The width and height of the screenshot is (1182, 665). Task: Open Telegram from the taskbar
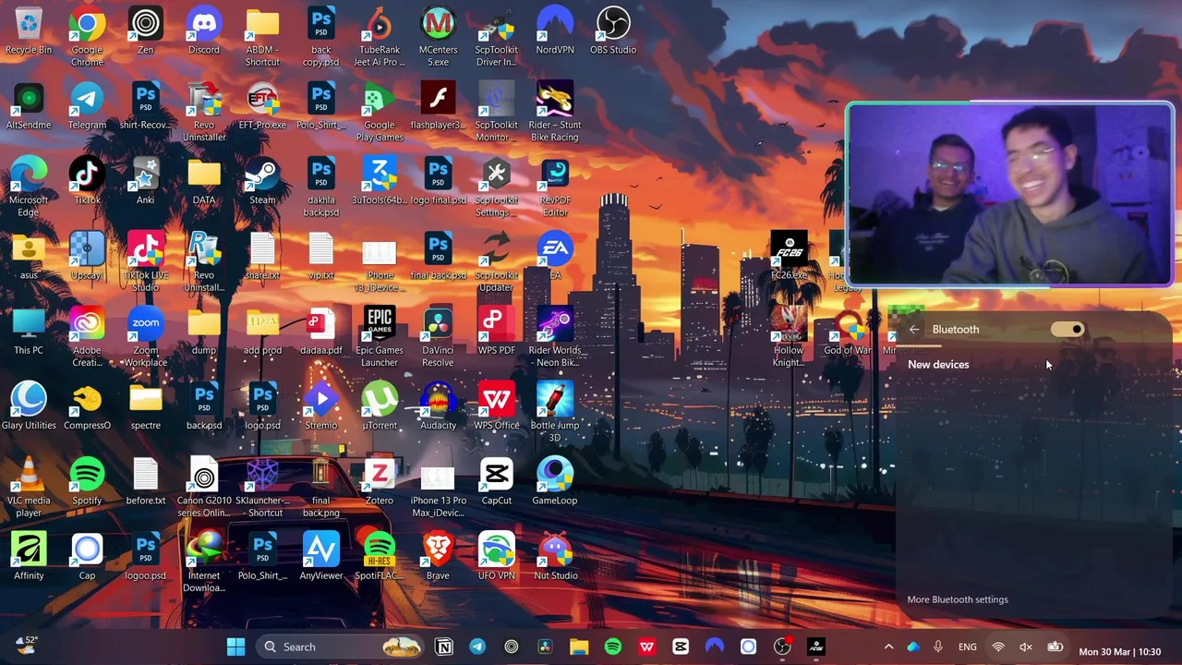477,647
